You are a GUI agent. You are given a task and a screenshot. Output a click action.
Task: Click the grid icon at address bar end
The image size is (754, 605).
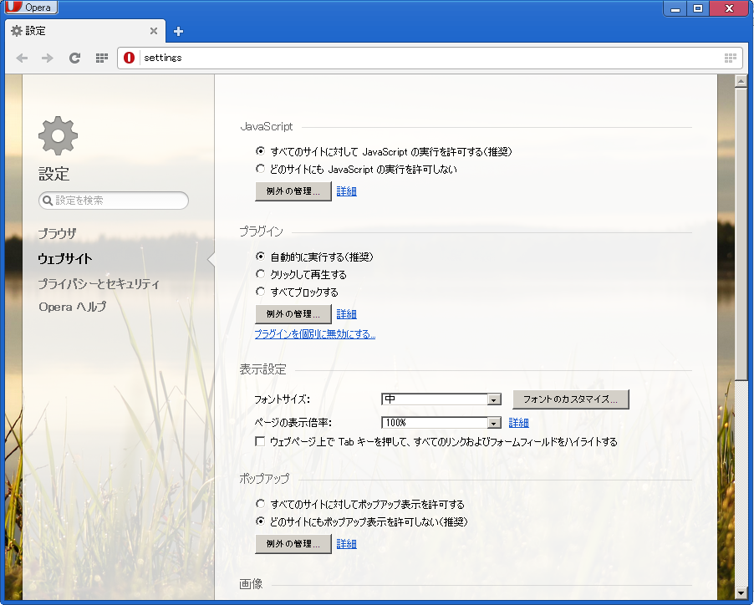pyautogui.click(x=730, y=58)
